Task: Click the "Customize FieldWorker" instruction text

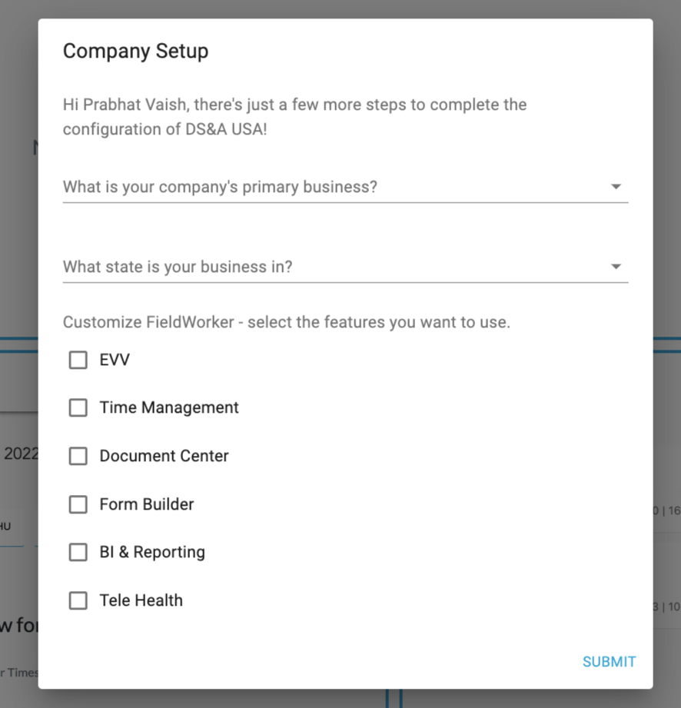Action: [x=286, y=322]
